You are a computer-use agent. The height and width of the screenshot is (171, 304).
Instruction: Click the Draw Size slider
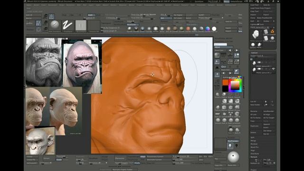click(x=143, y=15)
